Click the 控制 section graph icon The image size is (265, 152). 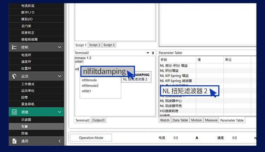(14, 47)
